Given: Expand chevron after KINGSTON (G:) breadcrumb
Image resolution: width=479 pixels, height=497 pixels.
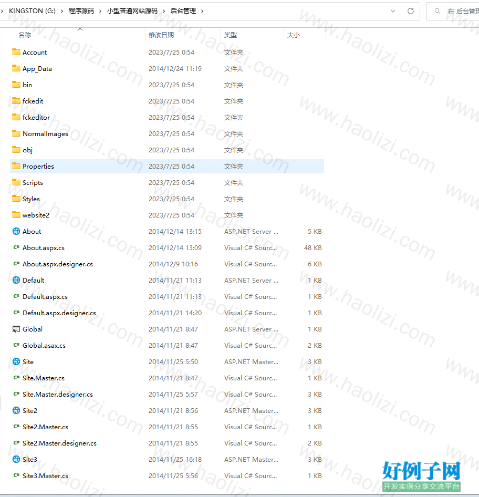Looking at the screenshot, I should [x=62, y=11].
